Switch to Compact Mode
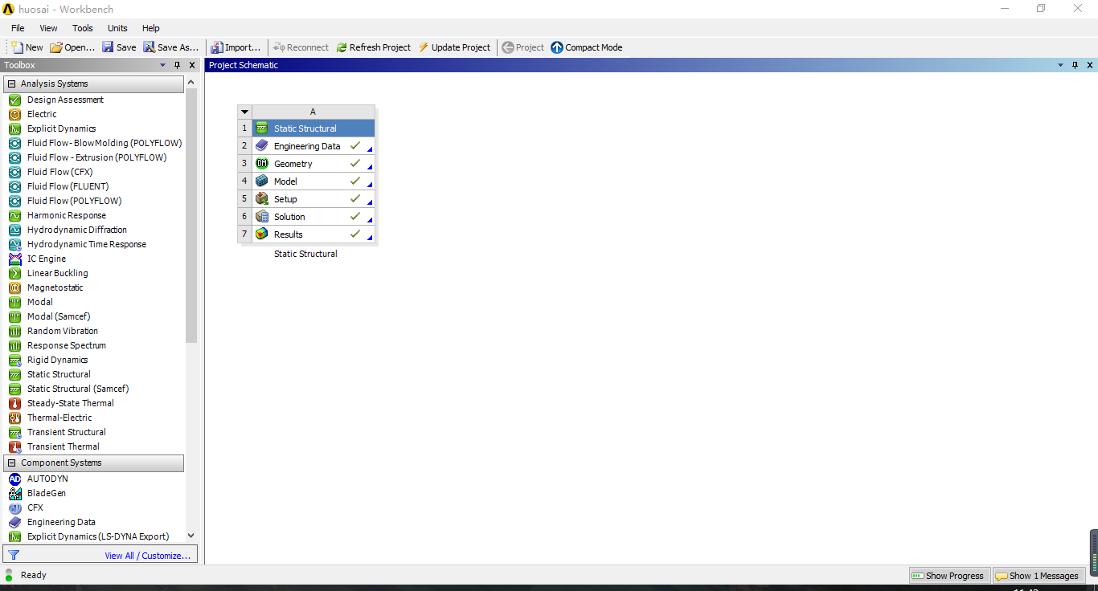 (x=587, y=47)
